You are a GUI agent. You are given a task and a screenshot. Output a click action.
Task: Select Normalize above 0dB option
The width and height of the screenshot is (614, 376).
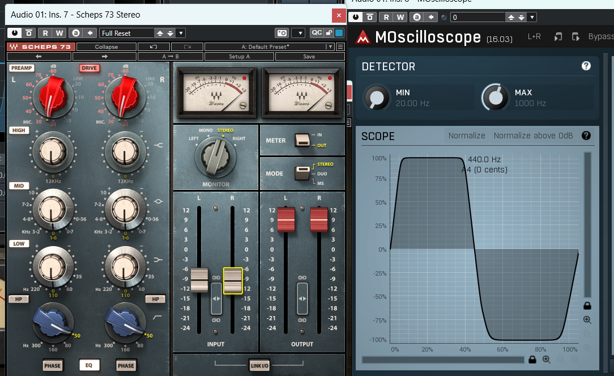click(533, 136)
